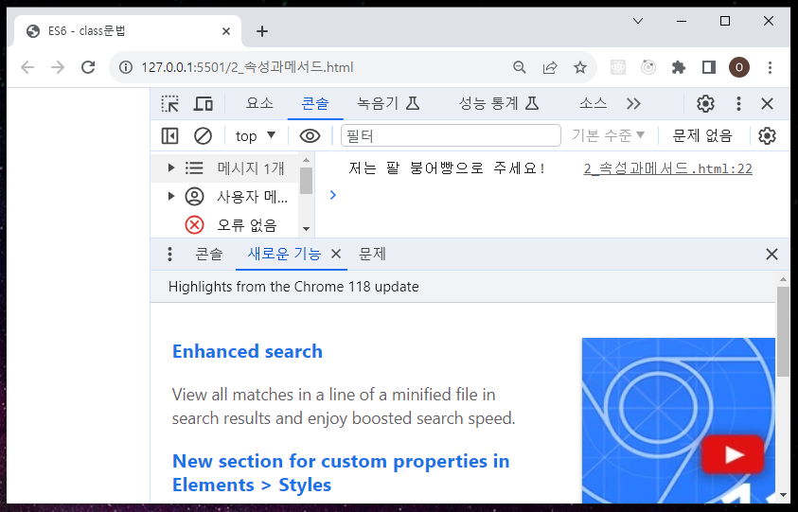798x512 pixels.
Task: Open New section for custom properties link
Action: coord(341,473)
